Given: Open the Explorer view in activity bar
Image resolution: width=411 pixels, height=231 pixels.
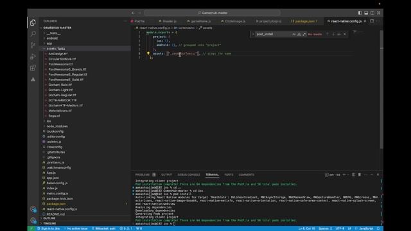Looking at the screenshot, I should point(33,22).
